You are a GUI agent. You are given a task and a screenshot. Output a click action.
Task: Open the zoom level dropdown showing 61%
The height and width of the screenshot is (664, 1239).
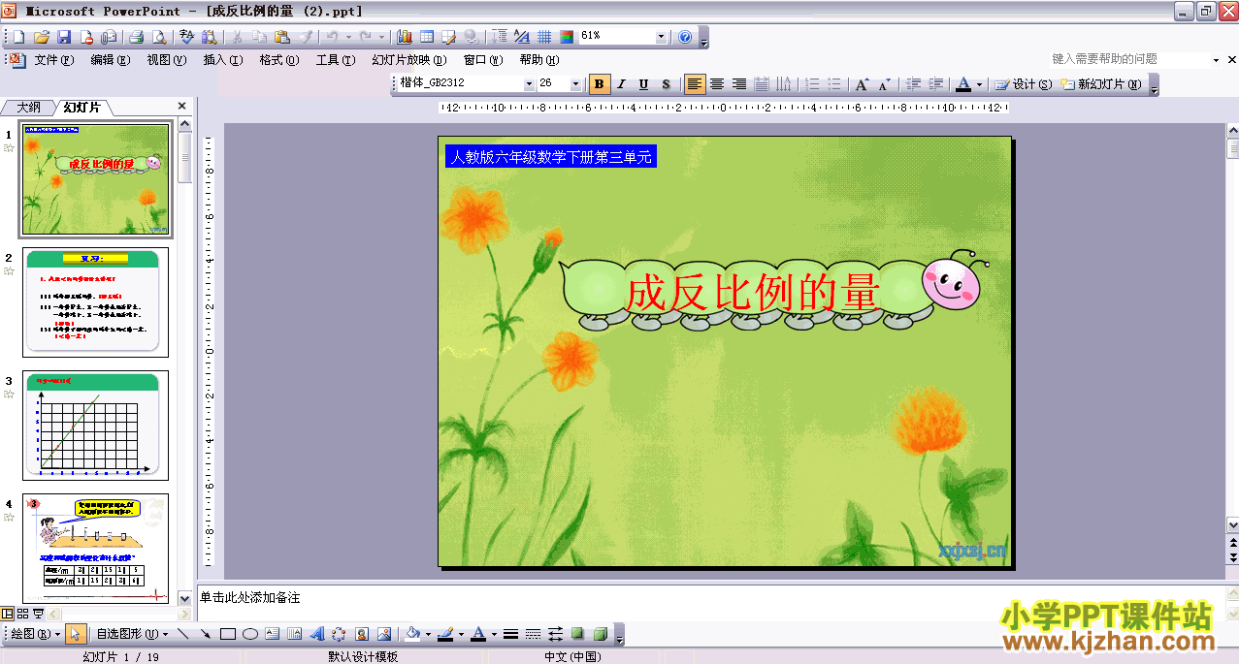[x=662, y=37]
